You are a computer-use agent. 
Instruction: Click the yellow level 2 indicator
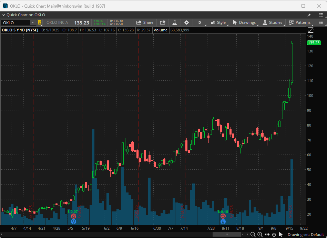(x=39, y=22)
